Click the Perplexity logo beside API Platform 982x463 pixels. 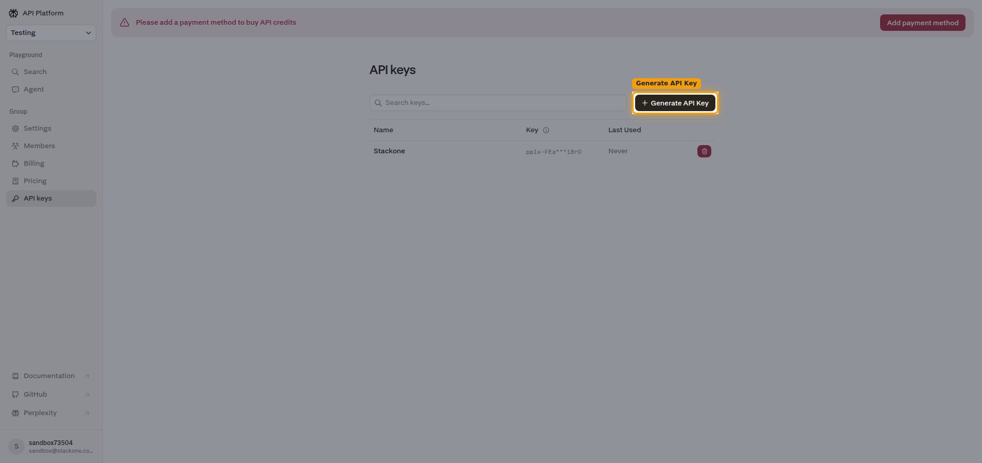click(13, 13)
